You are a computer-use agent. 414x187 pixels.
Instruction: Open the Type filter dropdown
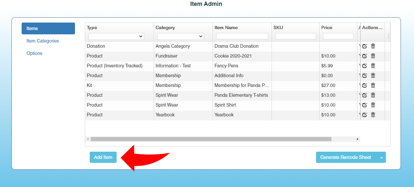116,36
